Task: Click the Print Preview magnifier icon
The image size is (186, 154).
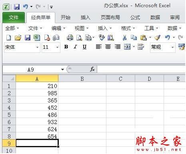Action: point(79,38)
